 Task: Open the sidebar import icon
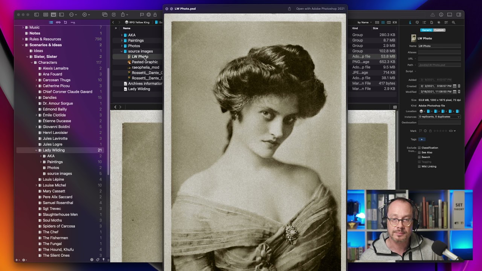(65, 22)
